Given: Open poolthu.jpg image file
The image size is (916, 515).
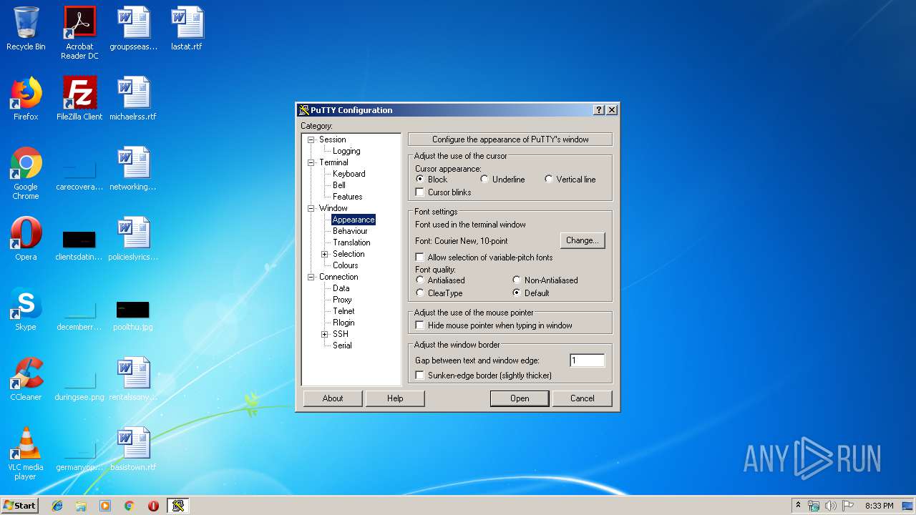Looking at the screenshot, I should point(133,315).
